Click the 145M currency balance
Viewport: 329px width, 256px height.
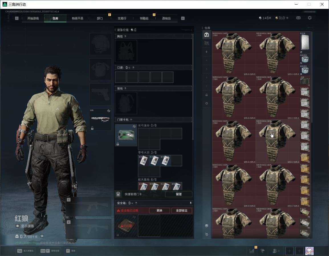[265, 18]
